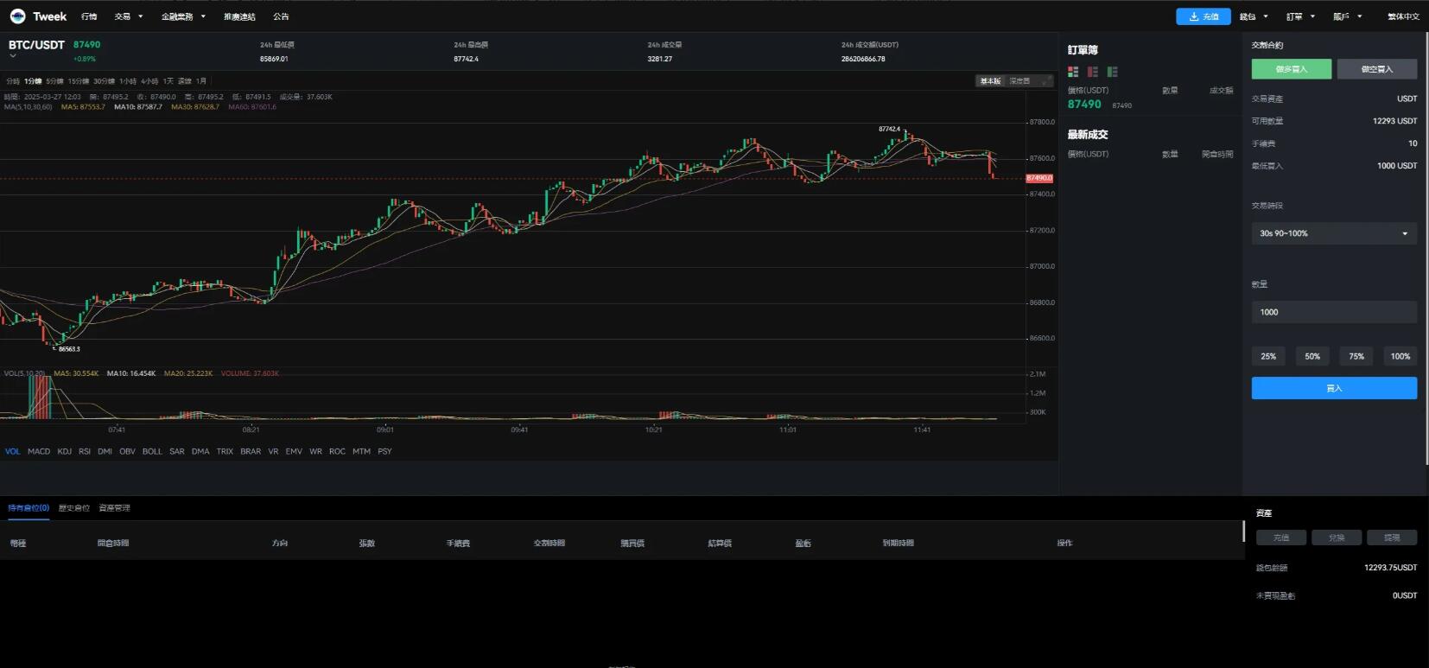This screenshot has width=1429, height=668.
Task: Show buy-only green order book view
Action: click(1113, 72)
